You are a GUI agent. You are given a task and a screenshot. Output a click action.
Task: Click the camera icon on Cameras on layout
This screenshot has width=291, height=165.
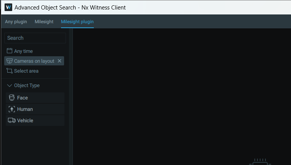pos(10,61)
